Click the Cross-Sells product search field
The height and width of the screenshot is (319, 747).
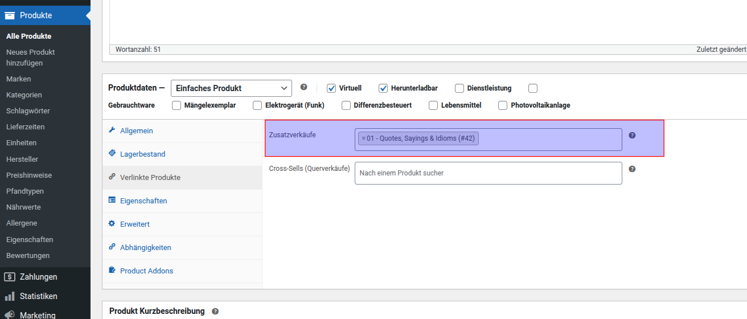pyautogui.click(x=488, y=173)
